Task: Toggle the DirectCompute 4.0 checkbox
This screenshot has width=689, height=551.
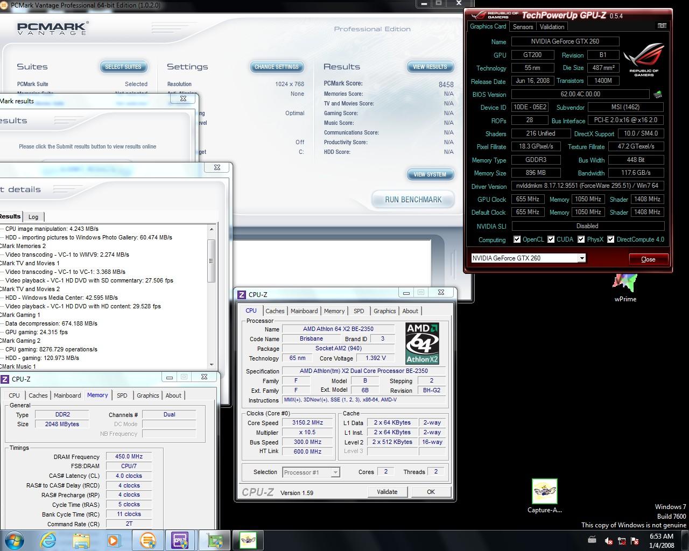Action: coord(610,239)
